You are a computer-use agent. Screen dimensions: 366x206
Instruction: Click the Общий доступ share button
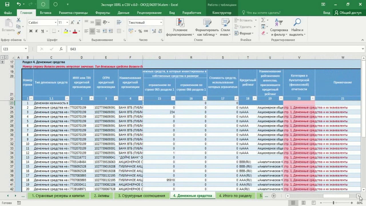pos(348,13)
